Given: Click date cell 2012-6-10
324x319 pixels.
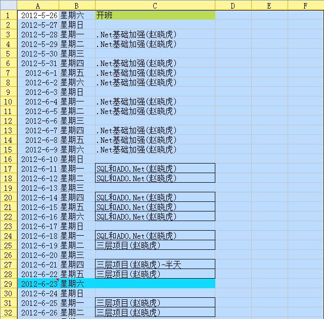Looking at the screenshot, I should pyautogui.click(x=38, y=159).
